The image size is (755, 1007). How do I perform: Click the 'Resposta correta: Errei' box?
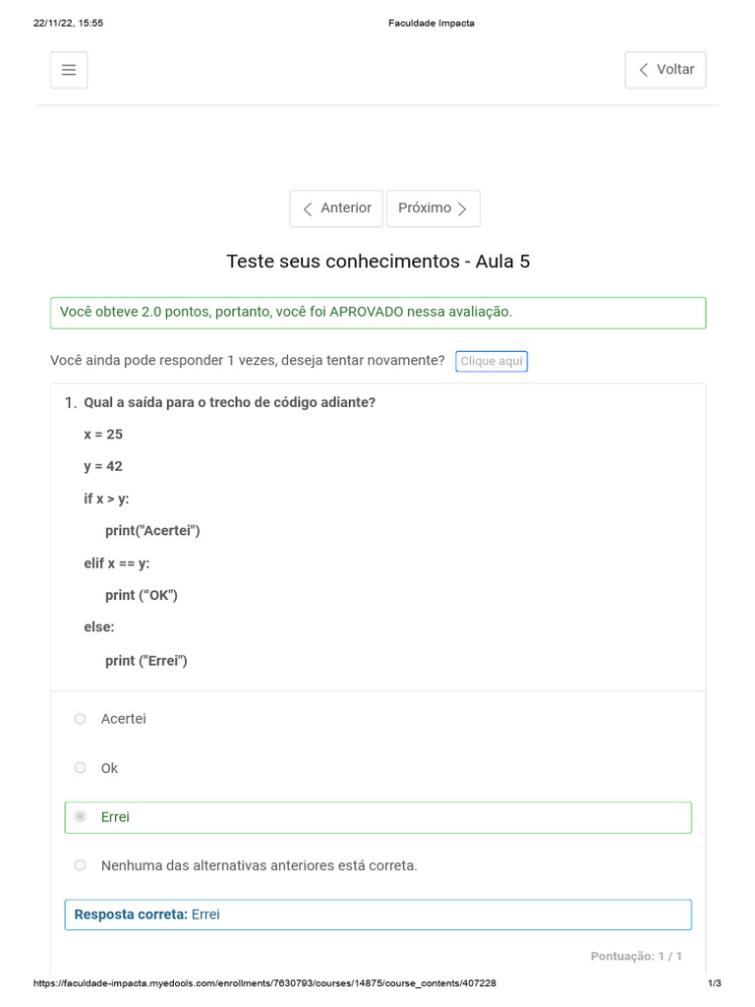[377, 915]
